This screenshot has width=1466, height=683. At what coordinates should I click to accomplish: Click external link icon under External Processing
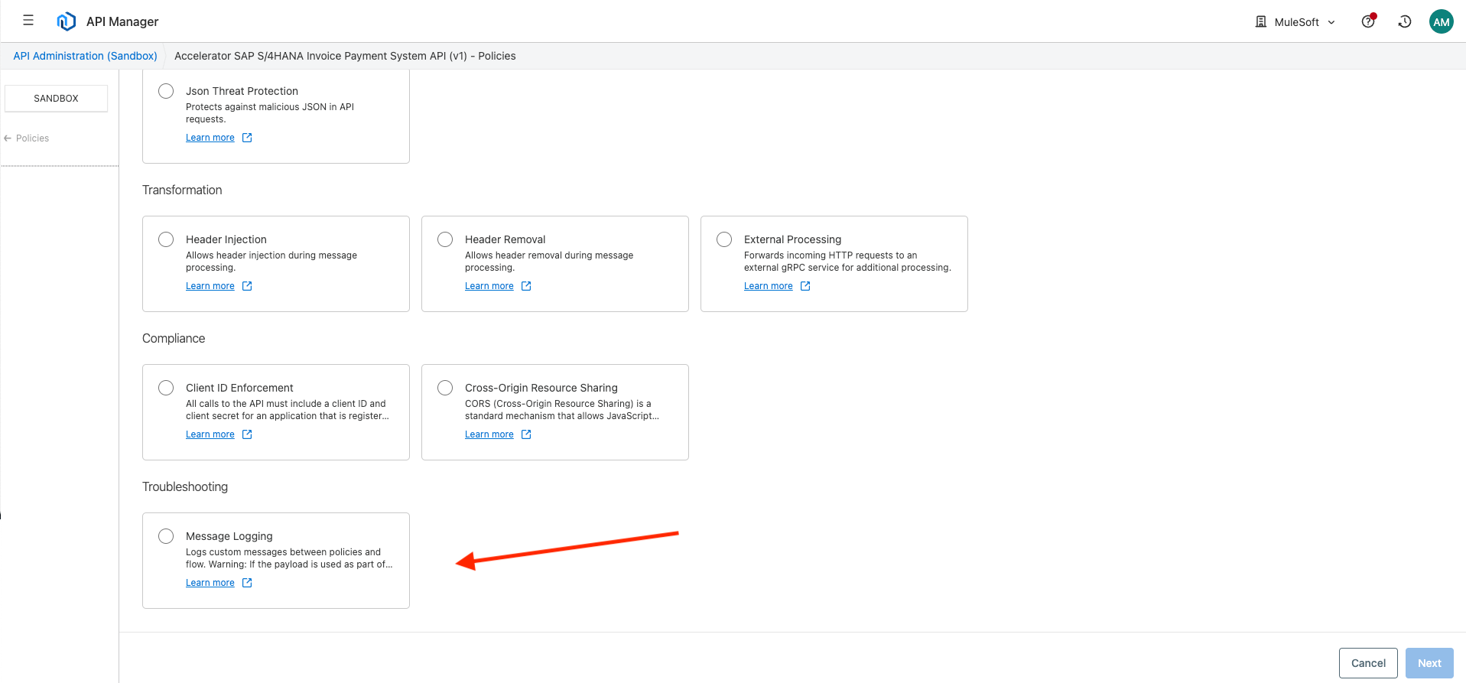[x=805, y=286]
